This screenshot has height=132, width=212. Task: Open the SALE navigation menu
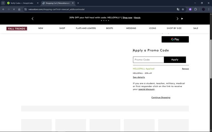click(196, 28)
